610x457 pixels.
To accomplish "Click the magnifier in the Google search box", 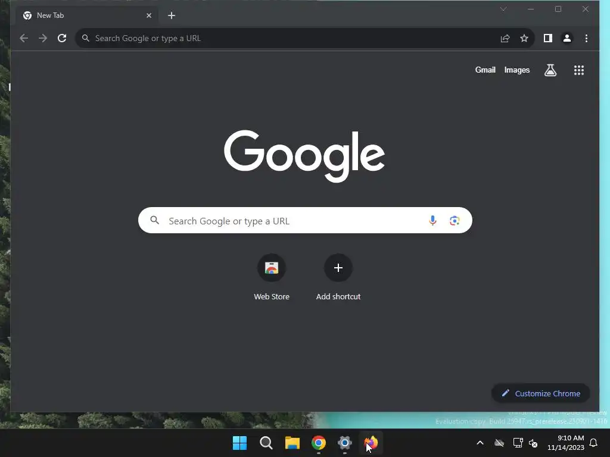I will 154,220.
